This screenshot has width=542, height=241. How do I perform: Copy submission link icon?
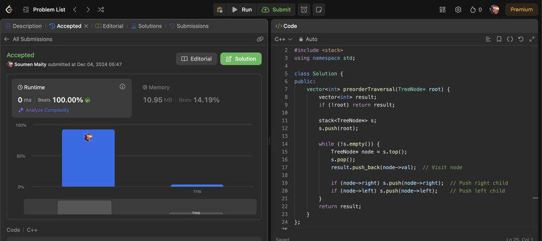click(260, 39)
